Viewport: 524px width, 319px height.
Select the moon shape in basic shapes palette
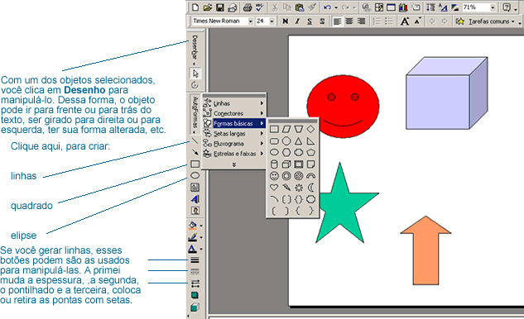[x=310, y=188]
